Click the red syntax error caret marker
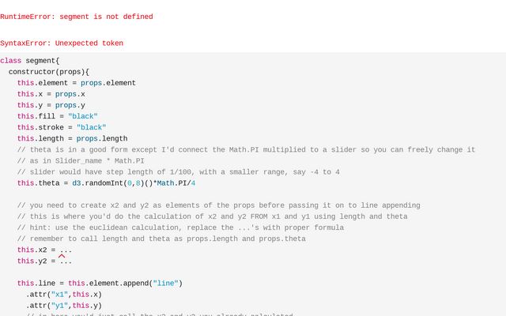The image size is (506, 316). pos(62,255)
